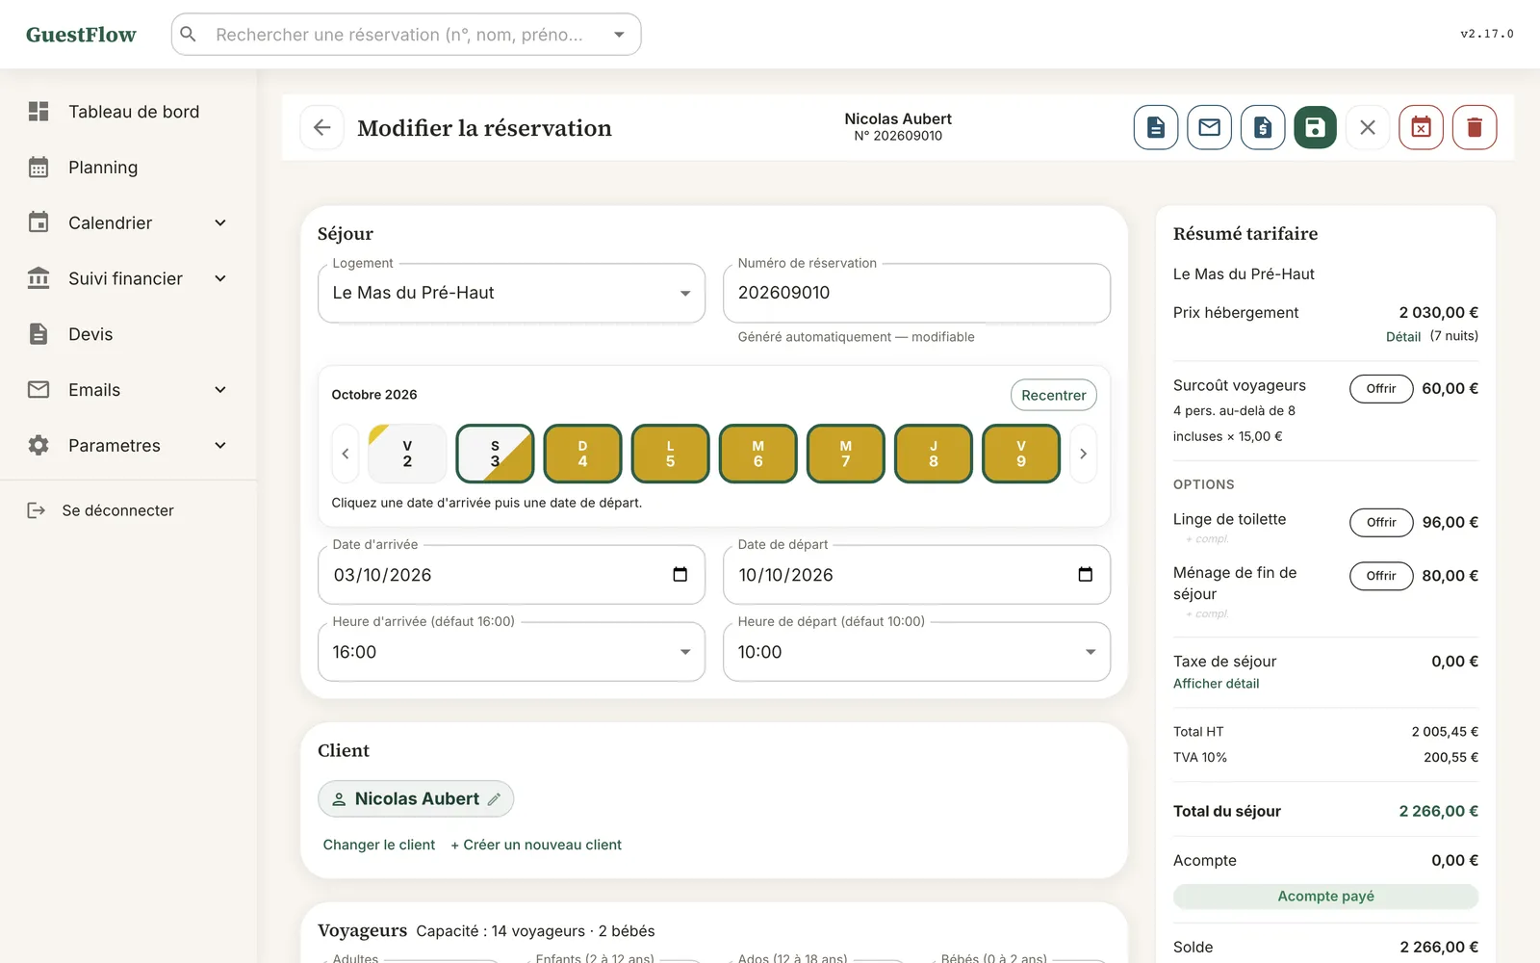Open the Heure de départ dropdown
1540x963 pixels.
(916, 652)
